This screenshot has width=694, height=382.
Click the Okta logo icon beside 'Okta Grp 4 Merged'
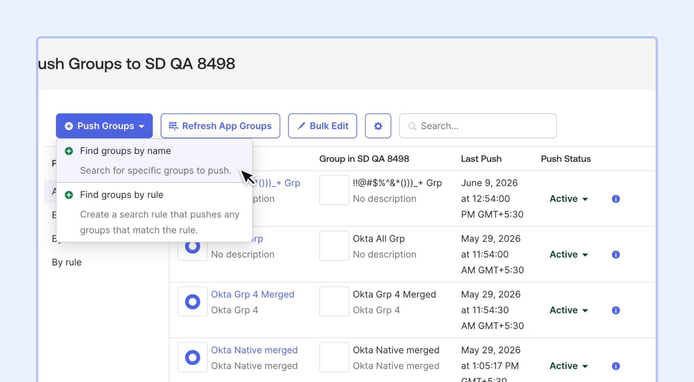[x=192, y=302]
